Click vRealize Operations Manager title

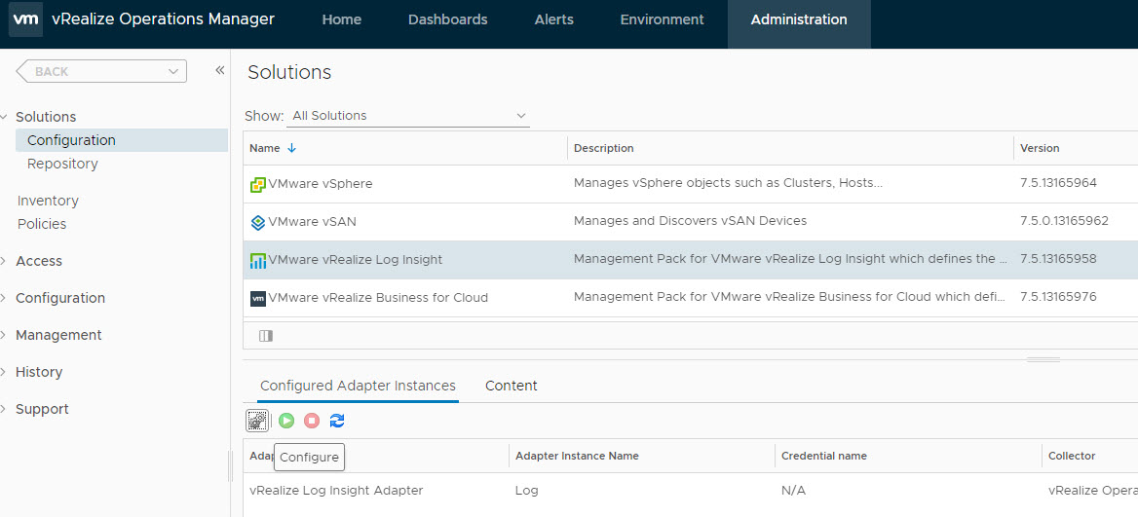164,19
